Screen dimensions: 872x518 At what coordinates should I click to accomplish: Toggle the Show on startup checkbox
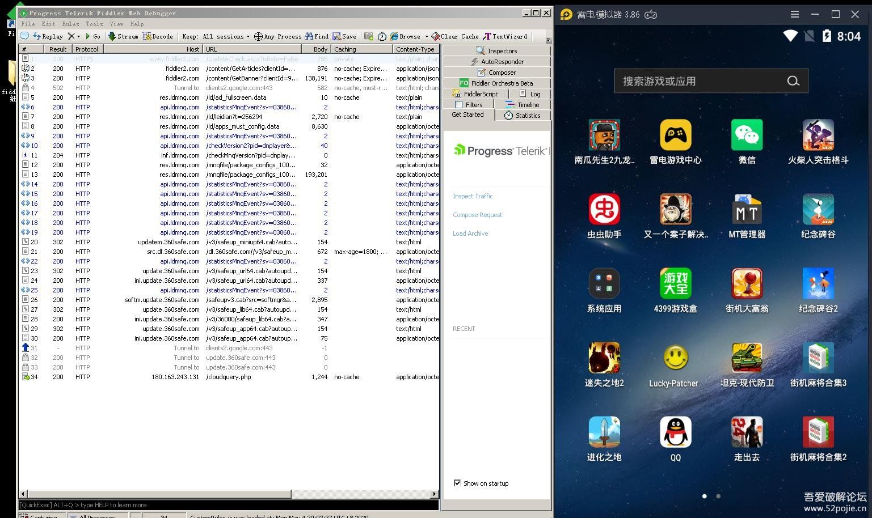[x=457, y=483]
